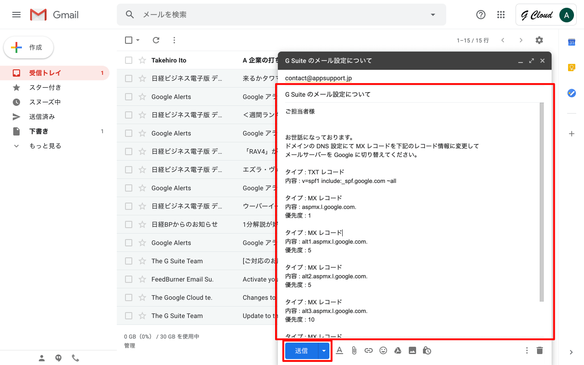584x365 pixels.
Task: Tick the select-all checkbox in the toolbar
Action: click(x=129, y=40)
